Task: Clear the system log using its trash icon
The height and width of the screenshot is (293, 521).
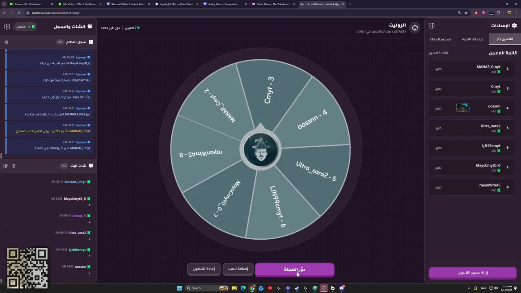Action: pos(7,42)
